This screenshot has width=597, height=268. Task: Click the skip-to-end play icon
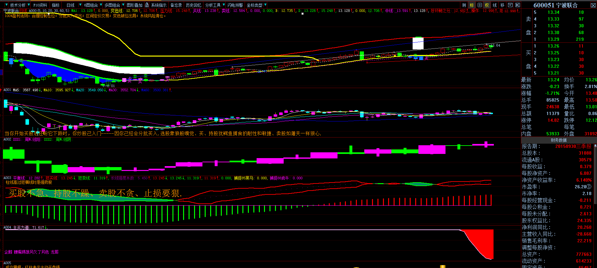(x=517, y=5)
